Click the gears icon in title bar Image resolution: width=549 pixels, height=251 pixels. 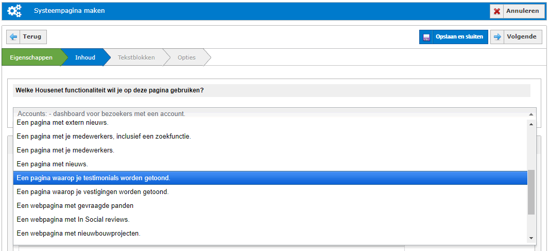pos(14,11)
